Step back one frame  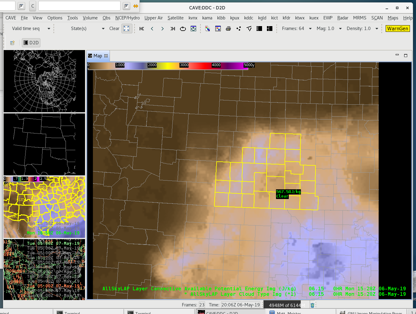click(x=152, y=29)
